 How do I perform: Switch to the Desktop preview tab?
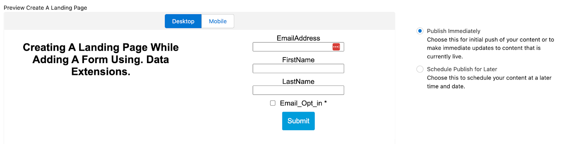coord(183,21)
